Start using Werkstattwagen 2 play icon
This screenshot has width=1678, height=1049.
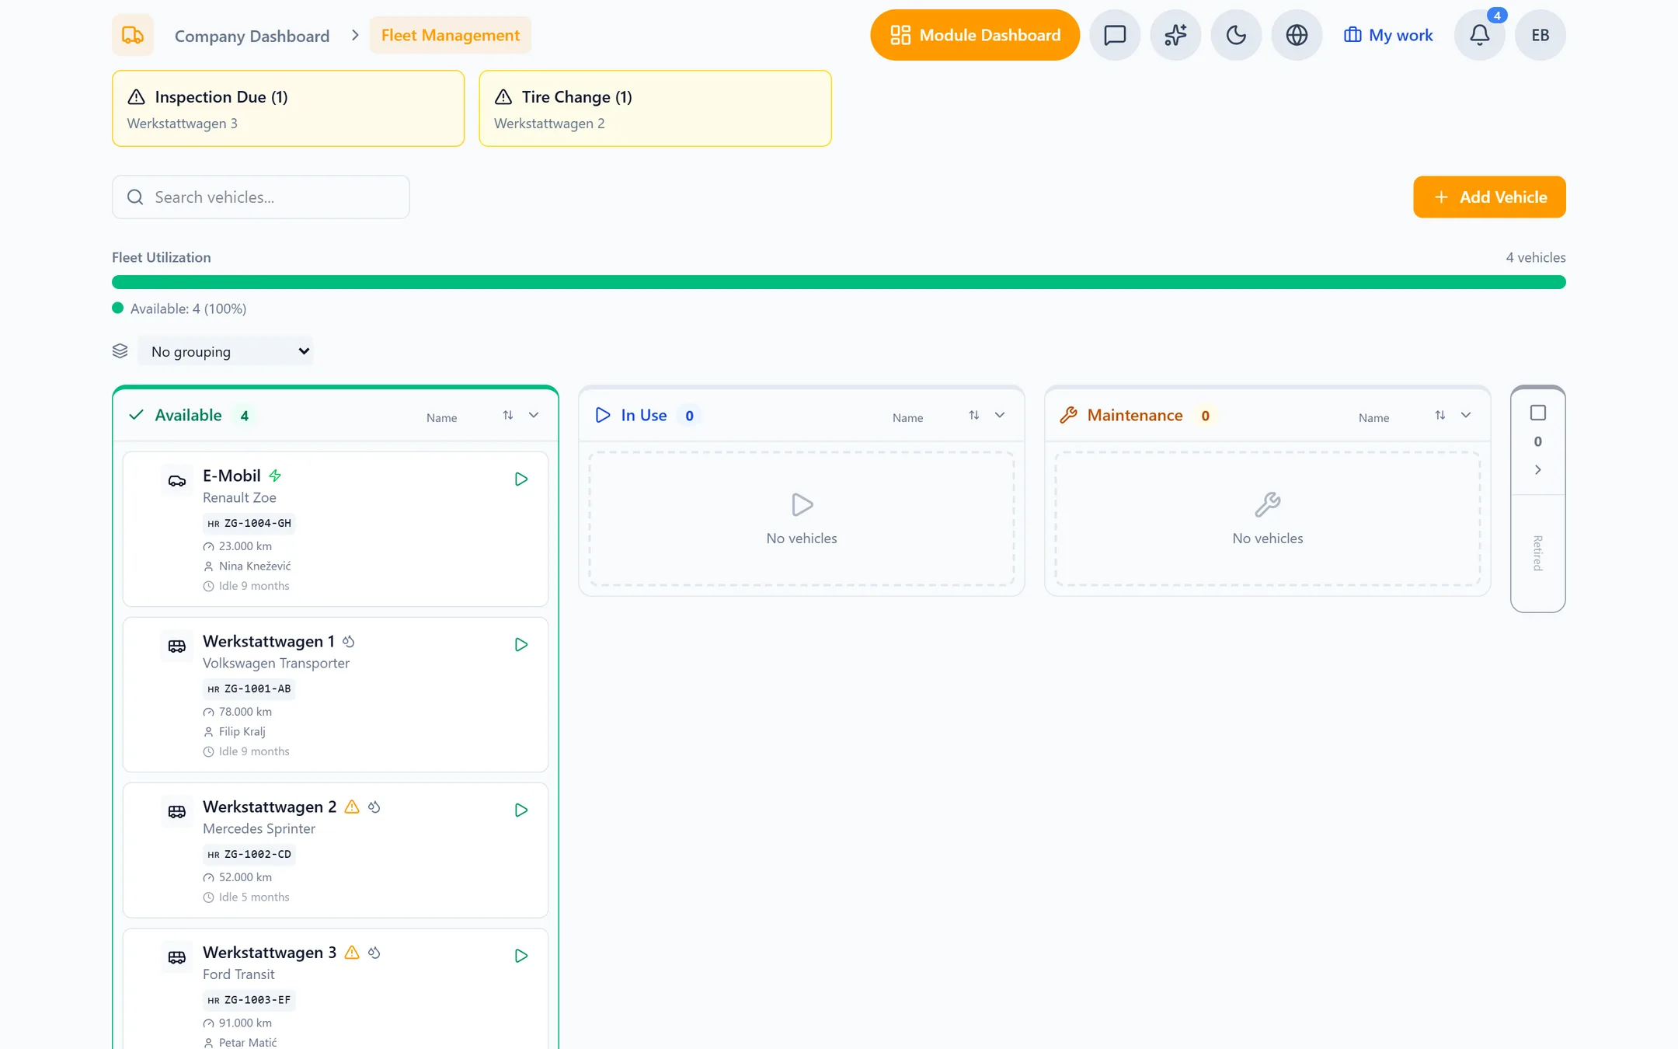click(521, 810)
